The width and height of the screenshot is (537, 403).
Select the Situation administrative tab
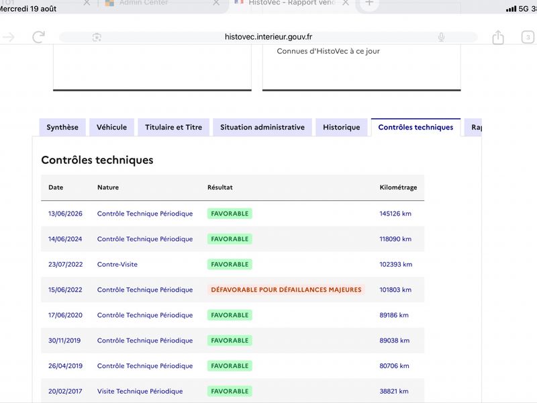coord(262,127)
